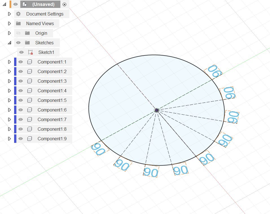Click the sketch circle center point

[157, 110]
